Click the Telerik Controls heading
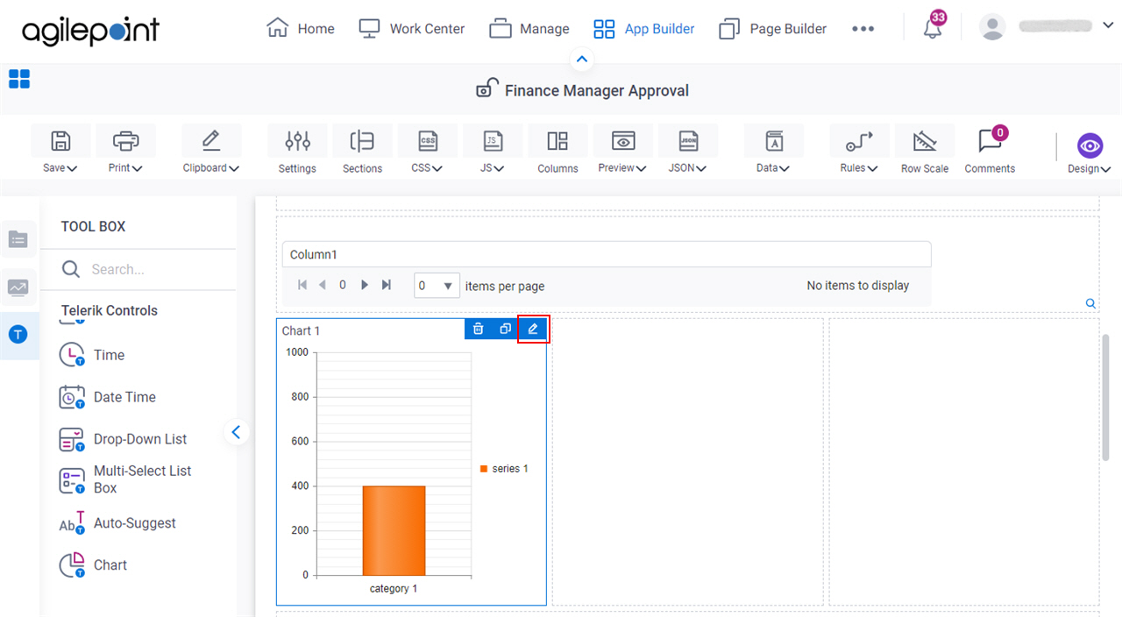Image resolution: width=1122 pixels, height=617 pixels. tap(110, 310)
